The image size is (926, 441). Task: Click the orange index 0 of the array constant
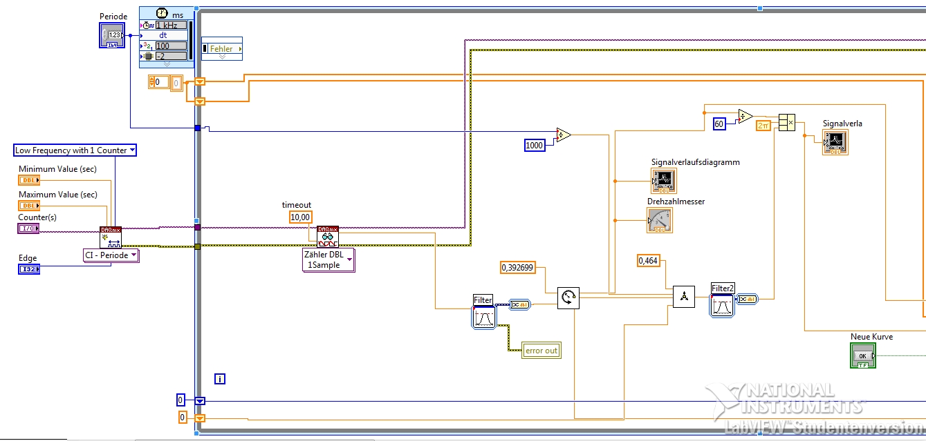(160, 82)
